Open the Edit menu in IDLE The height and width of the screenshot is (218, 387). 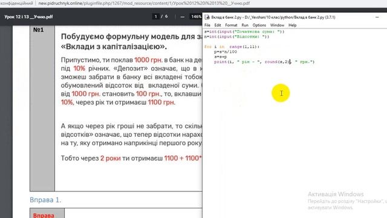coord(218,25)
